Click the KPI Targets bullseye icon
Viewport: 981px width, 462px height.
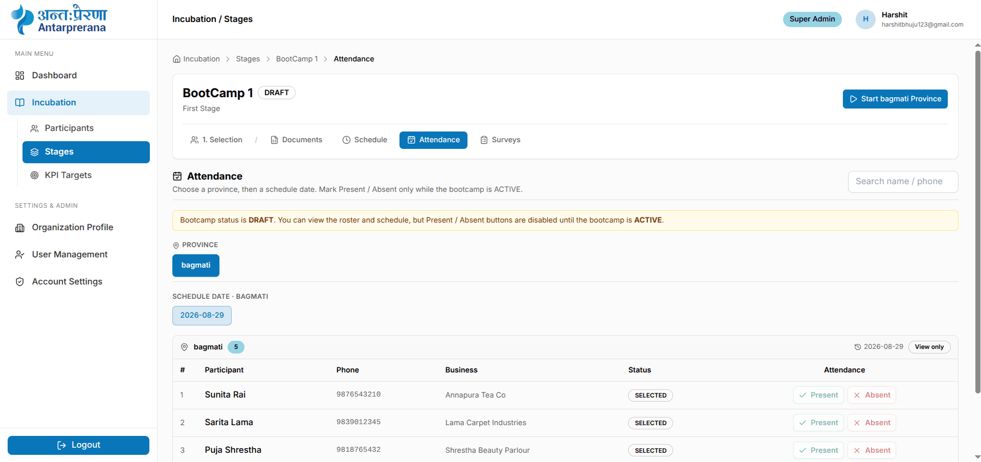coord(35,175)
